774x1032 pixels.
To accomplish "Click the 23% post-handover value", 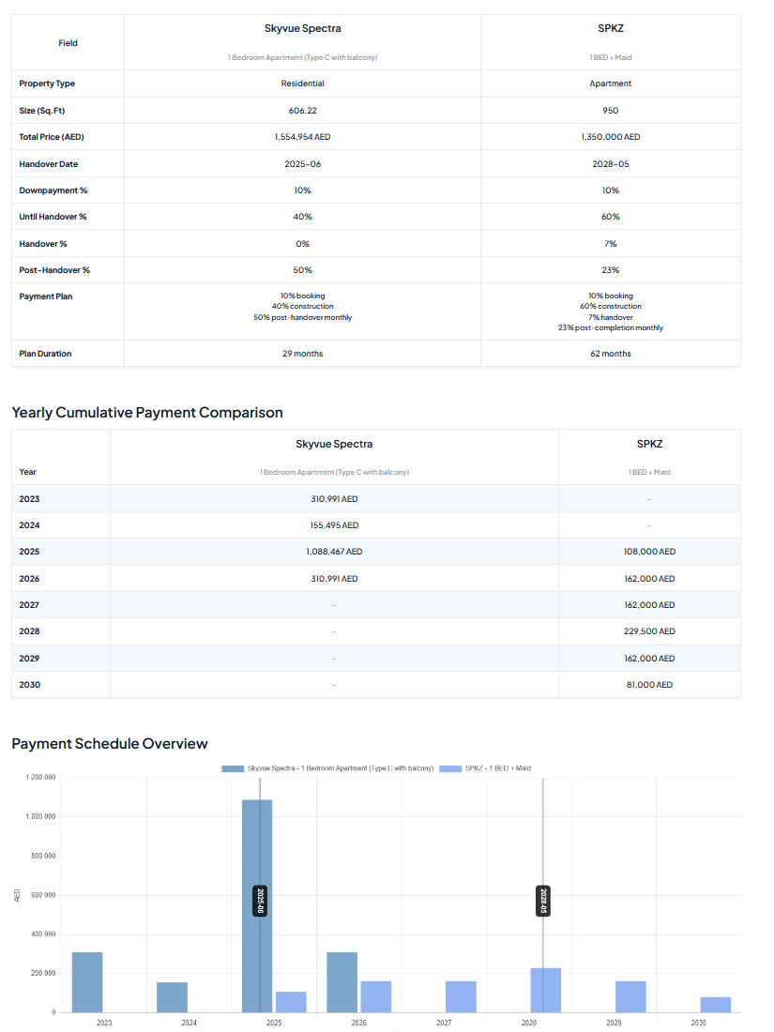I will (x=611, y=270).
